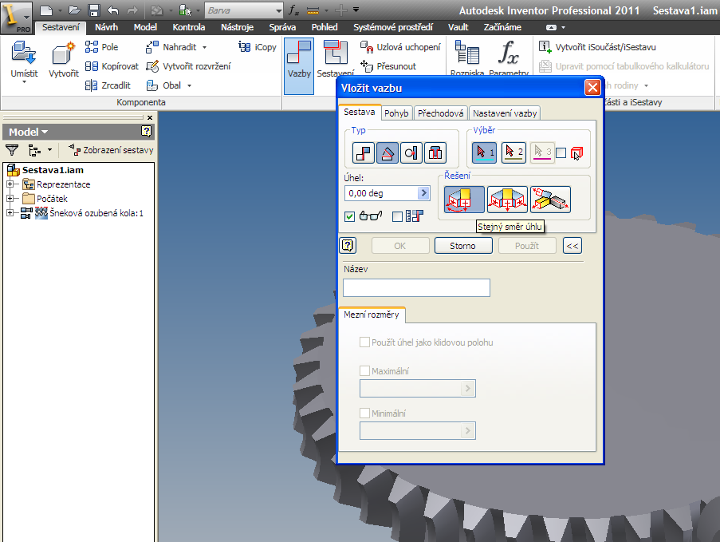This screenshot has width=720, height=542.
Task: Close the Model browser panel
Action: [x=150, y=117]
